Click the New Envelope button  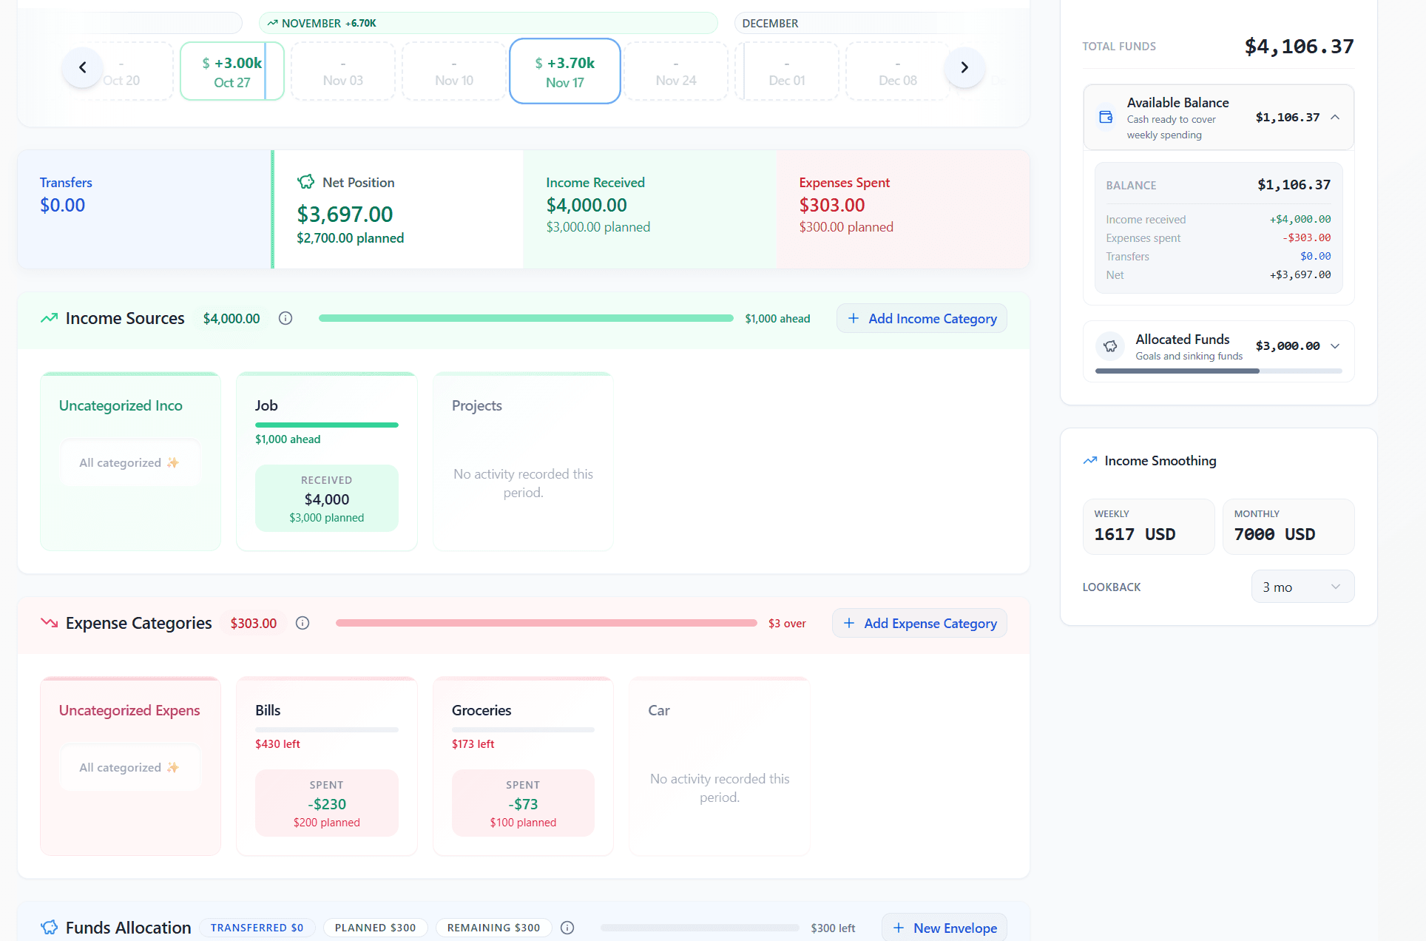click(944, 927)
